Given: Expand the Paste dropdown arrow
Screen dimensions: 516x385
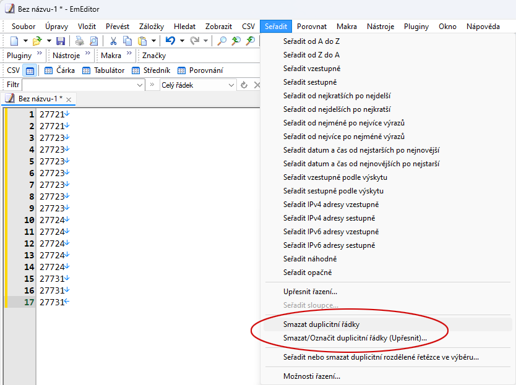Looking at the screenshot, I should [x=153, y=41].
